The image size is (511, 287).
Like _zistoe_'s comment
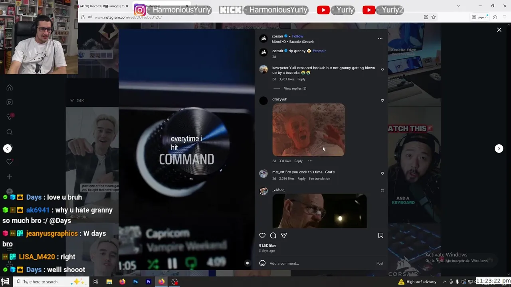pyautogui.click(x=382, y=191)
